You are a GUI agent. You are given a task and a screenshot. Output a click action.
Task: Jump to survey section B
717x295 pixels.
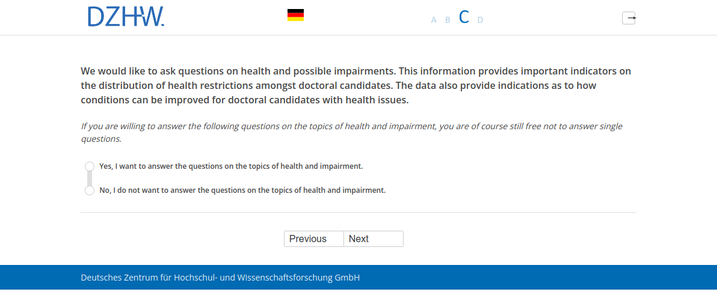tap(448, 20)
